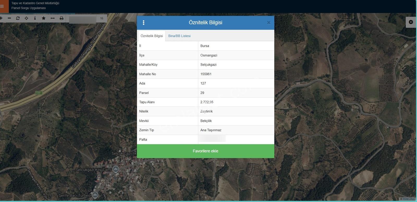Activate the crosshair locate tool
Viewport: 417px width, 202px height.
point(26,18)
